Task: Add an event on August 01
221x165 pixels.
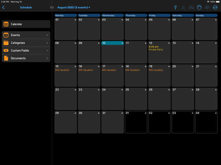Action: [x=75, y=20]
